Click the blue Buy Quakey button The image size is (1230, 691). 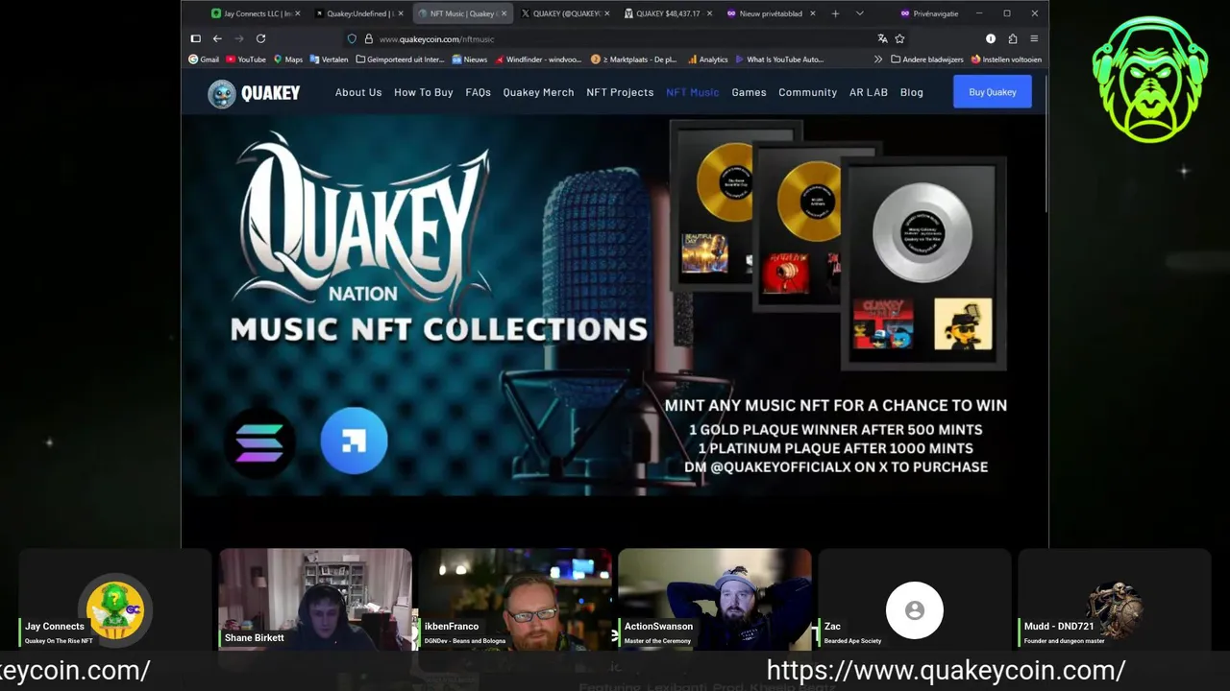[x=993, y=92]
